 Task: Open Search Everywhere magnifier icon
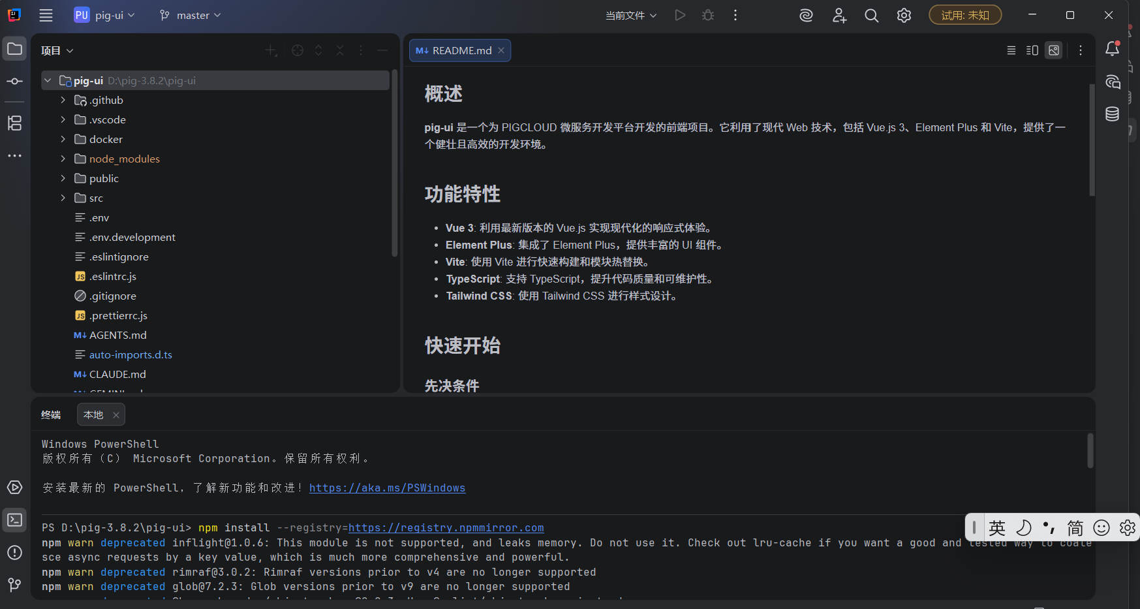click(872, 15)
